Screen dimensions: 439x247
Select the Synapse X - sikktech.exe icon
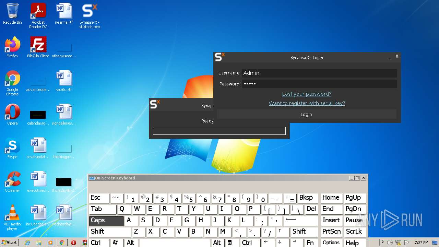click(90, 16)
